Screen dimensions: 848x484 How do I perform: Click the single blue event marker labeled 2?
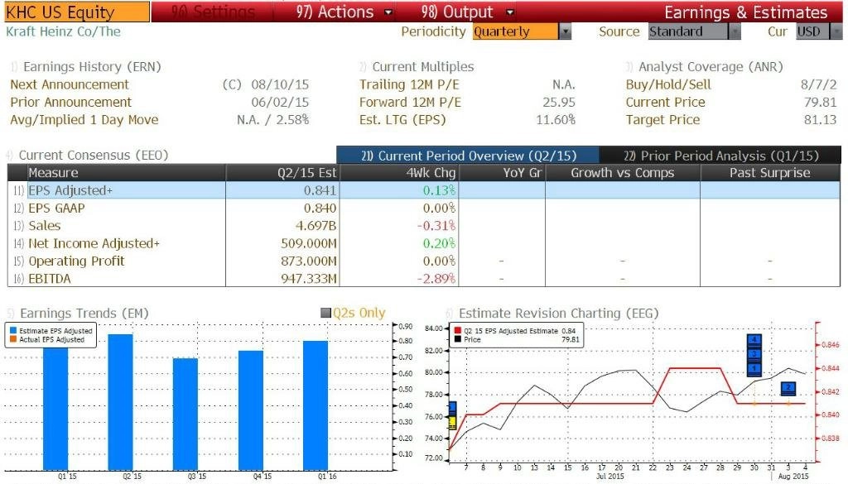pos(788,388)
